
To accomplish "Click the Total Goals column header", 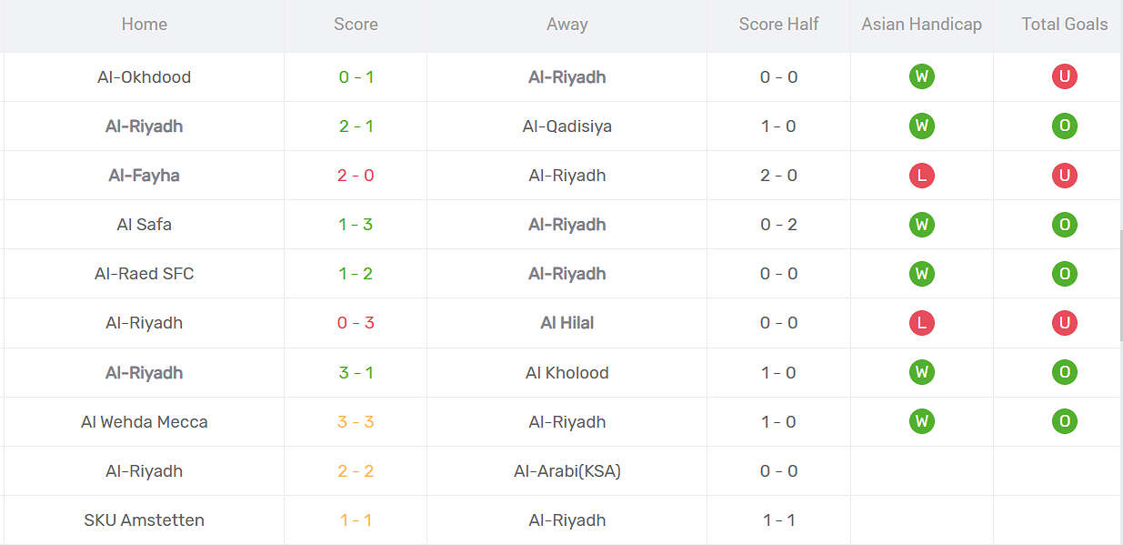I will tap(1064, 25).
